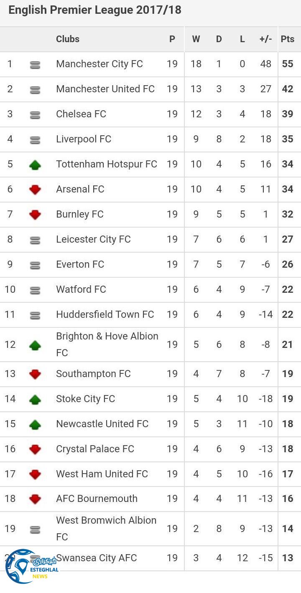Click the red down arrow beside Crystal Palace
The height and width of the screenshot is (593, 301).
pos(35,450)
